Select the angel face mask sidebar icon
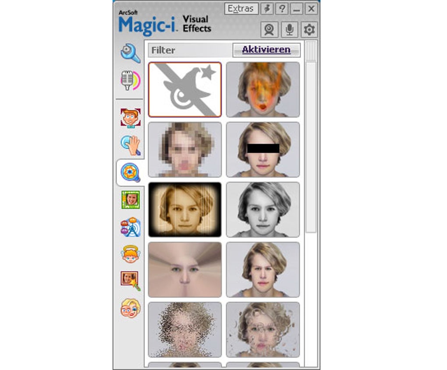 129,255
